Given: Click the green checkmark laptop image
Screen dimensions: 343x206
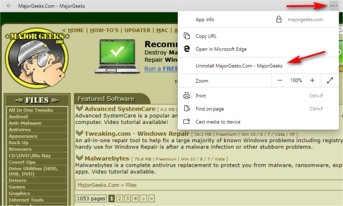Looking at the screenshot, I should (117, 56).
